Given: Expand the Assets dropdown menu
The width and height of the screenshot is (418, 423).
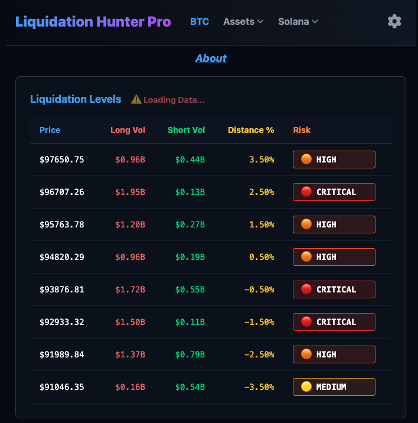Looking at the screenshot, I should click(243, 22).
